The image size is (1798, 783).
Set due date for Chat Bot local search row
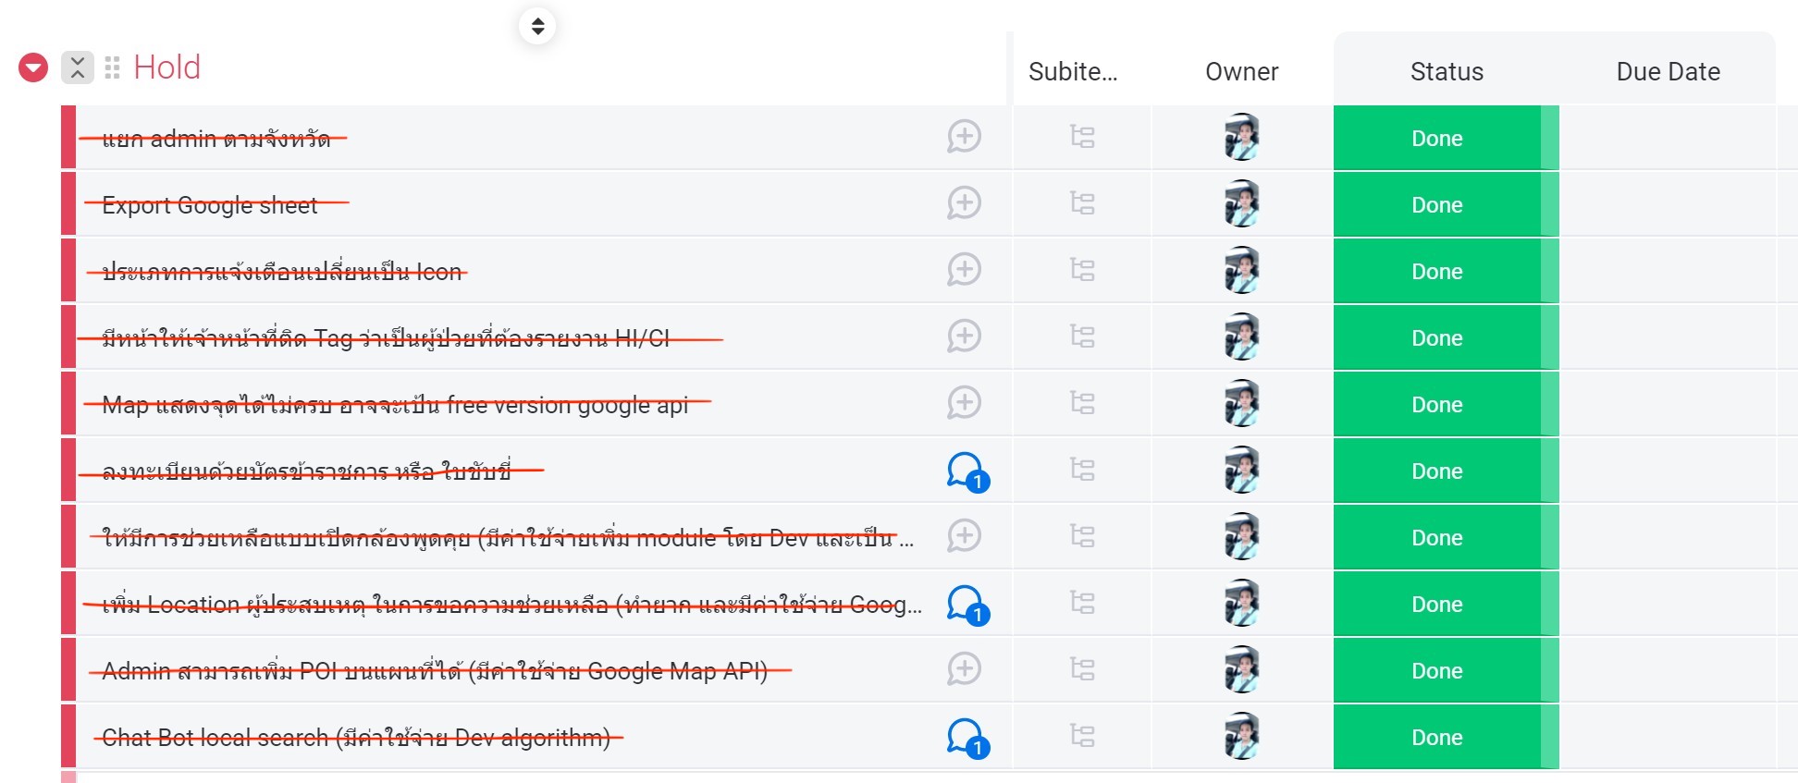click(1668, 737)
